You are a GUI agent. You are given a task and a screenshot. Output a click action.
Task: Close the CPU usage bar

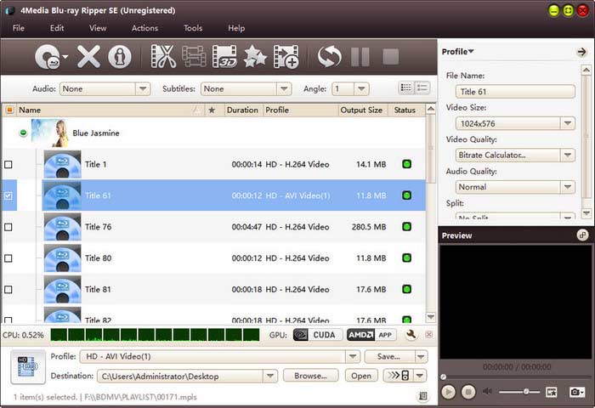tap(428, 334)
